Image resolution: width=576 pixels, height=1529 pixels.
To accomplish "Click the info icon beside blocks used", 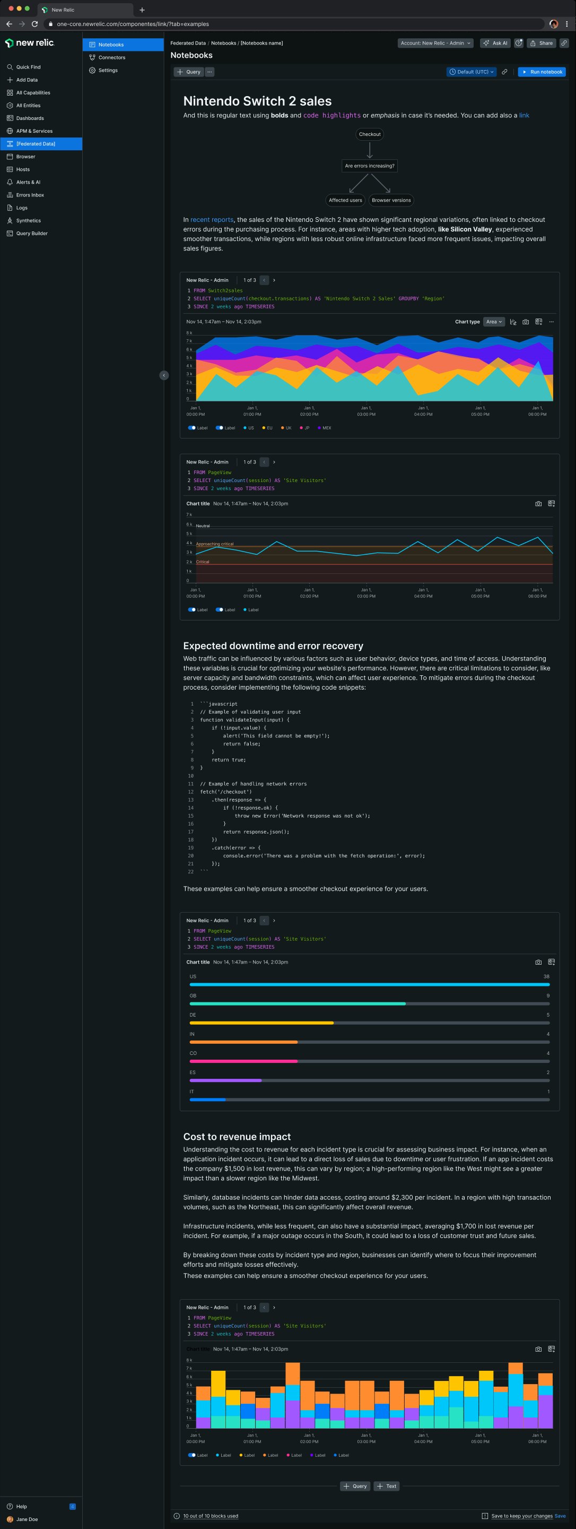I will 176,1515.
